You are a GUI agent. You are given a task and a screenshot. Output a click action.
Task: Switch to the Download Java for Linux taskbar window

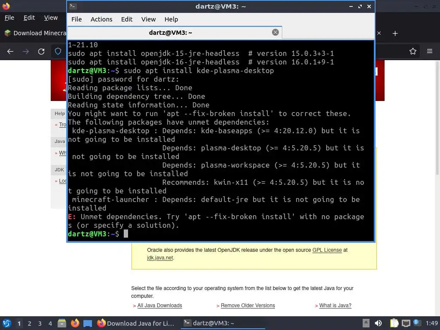coord(136,323)
